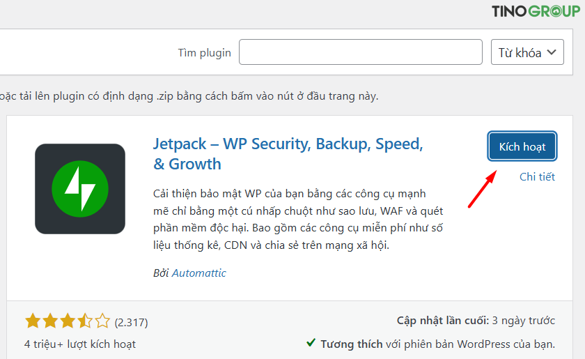Viewport: 585px width, 359px height.
Task: Click the (2.317) rating count
Action: coord(132,322)
